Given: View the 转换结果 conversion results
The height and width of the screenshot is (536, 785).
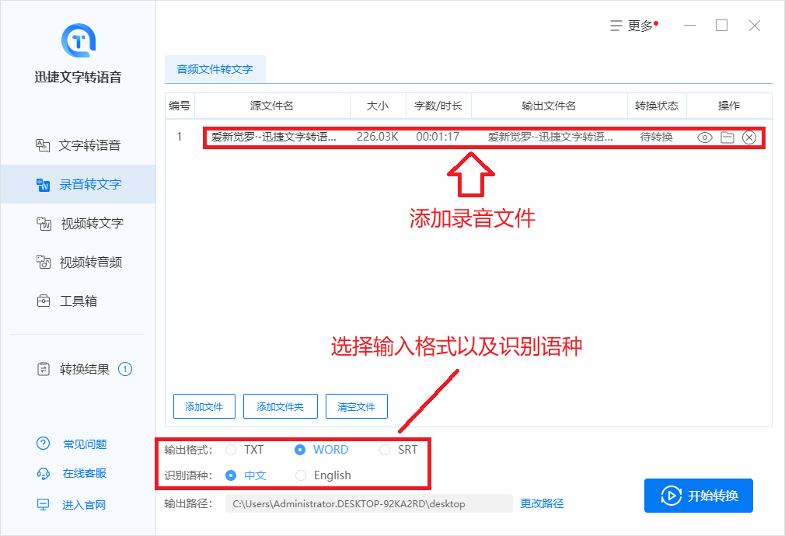Looking at the screenshot, I should pyautogui.click(x=78, y=369).
